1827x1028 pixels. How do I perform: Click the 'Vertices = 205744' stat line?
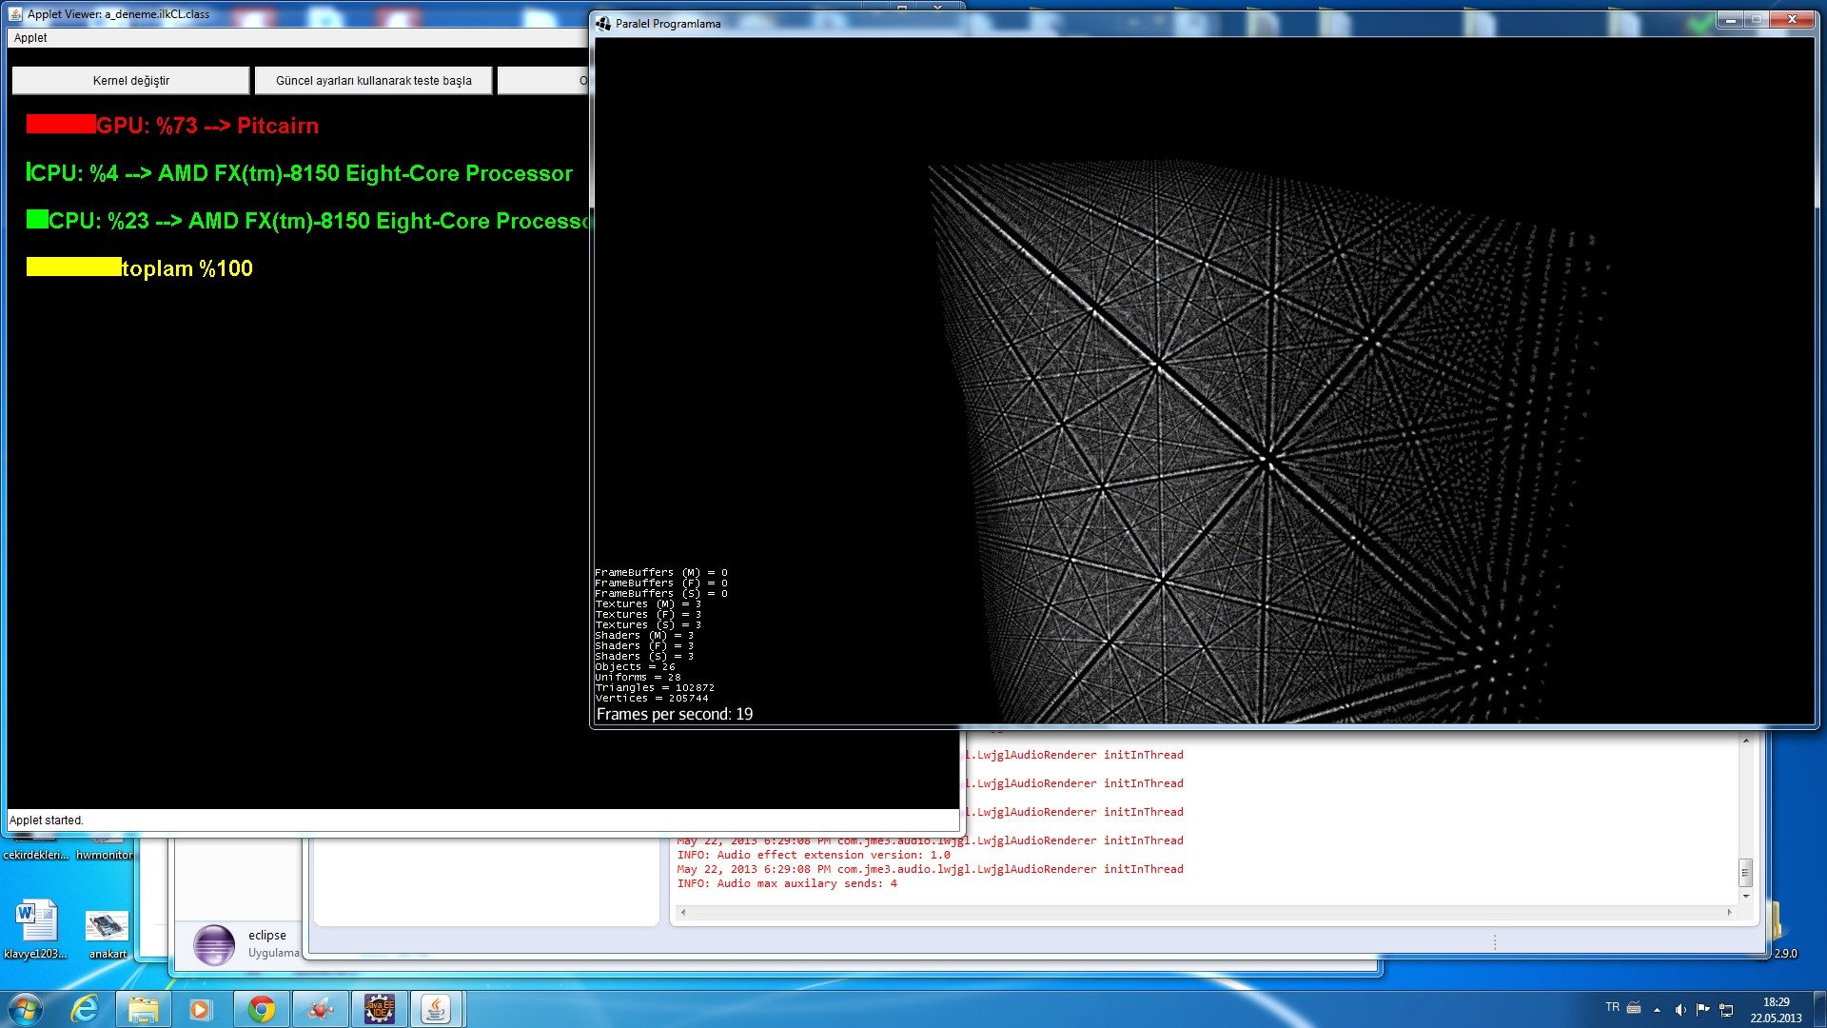click(x=652, y=698)
